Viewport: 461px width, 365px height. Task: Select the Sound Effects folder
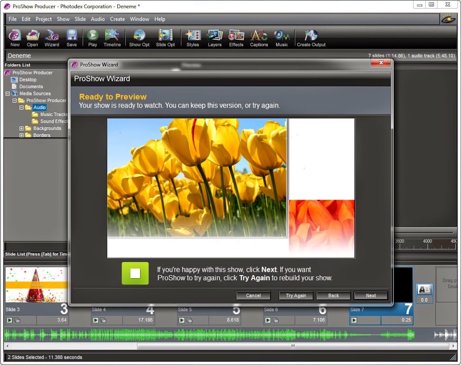(54, 122)
